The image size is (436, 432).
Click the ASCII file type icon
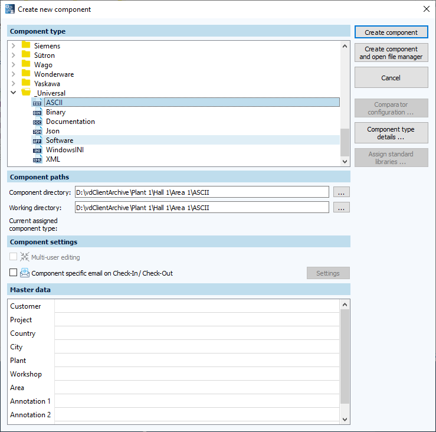(37, 103)
